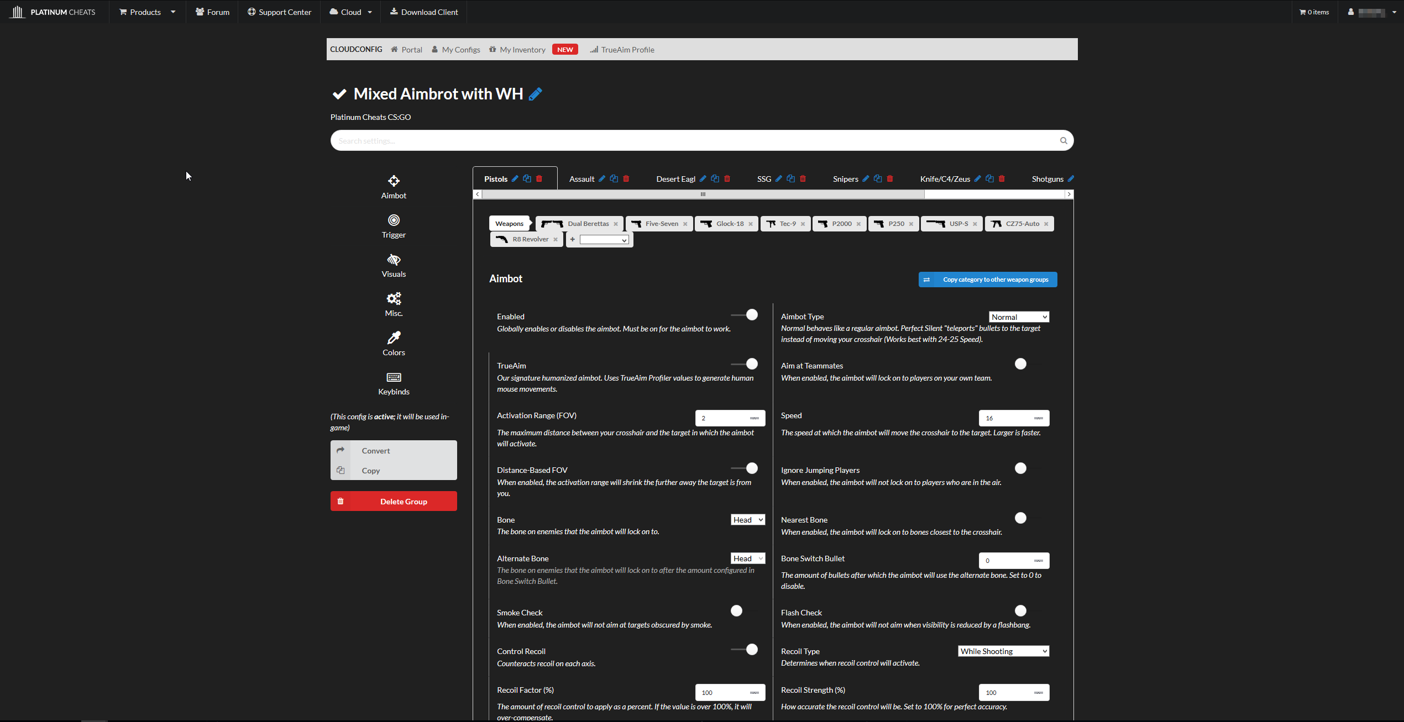Rename the Pistols group using the pencil icon
1404x722 pixels.
(x=515, y=178)
